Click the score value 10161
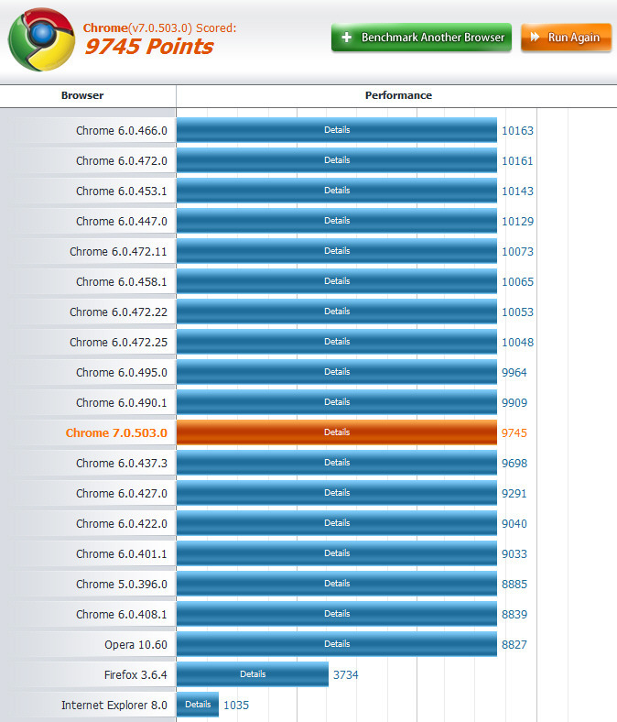 click(517, 161)
